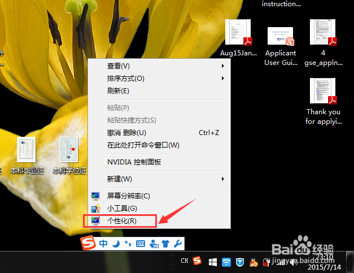Open the blue shield security tray icon

tap(240, 262)
